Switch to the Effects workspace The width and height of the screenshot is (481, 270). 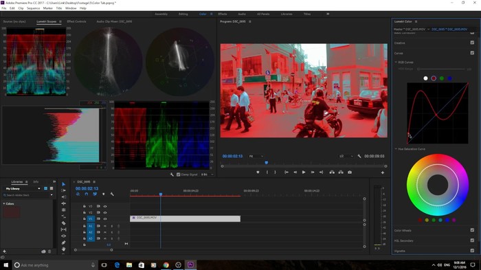click(x=223, y=14)
